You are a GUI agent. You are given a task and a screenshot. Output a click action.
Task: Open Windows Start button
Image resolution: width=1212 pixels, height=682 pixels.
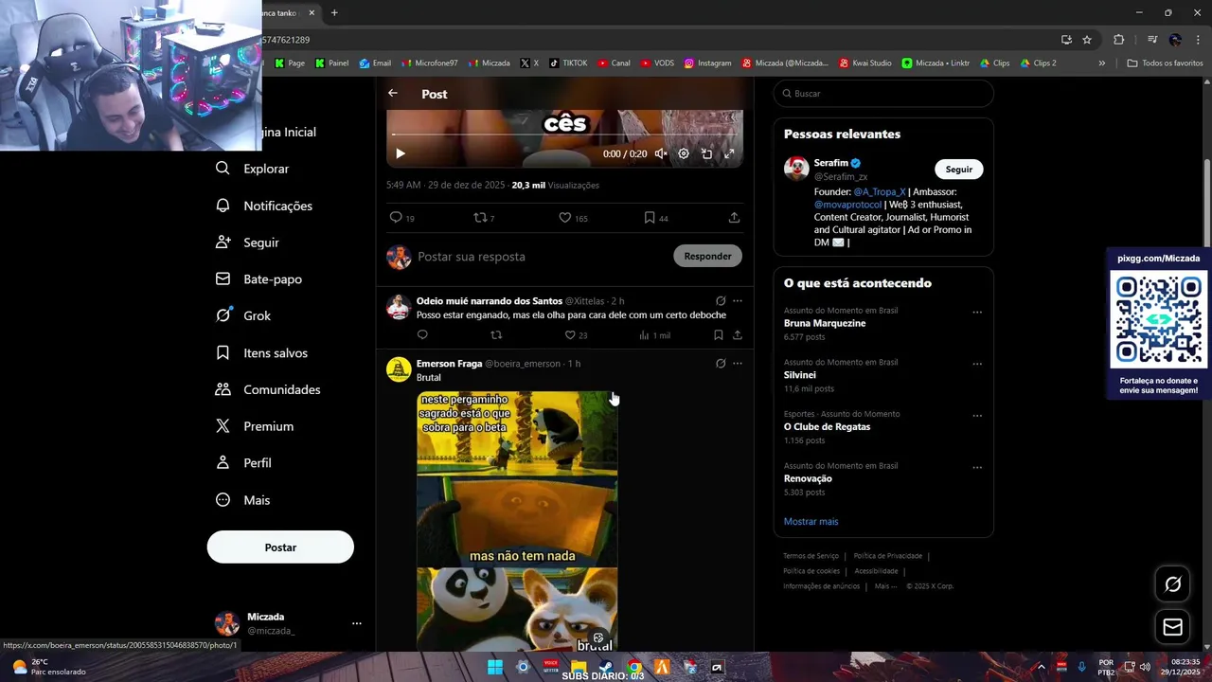[x=495, y=667]
